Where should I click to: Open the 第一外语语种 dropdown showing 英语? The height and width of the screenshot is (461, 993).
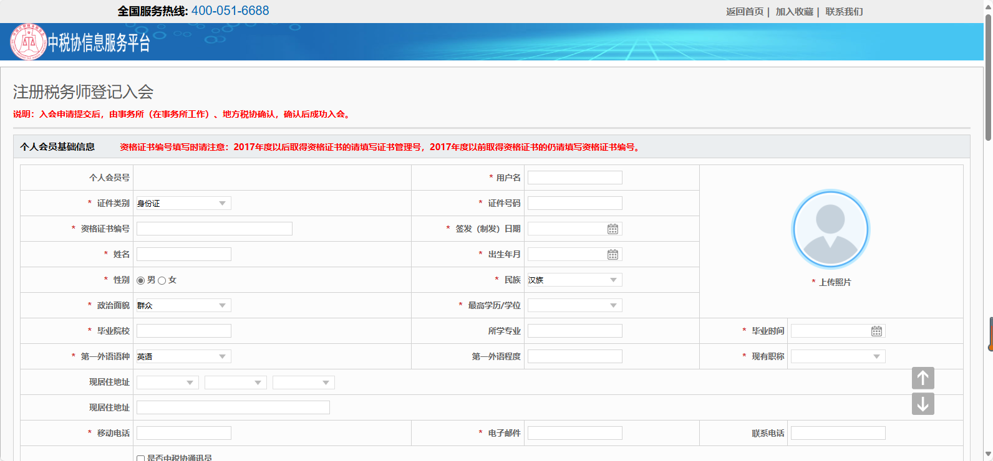click(x=184, y=356)
